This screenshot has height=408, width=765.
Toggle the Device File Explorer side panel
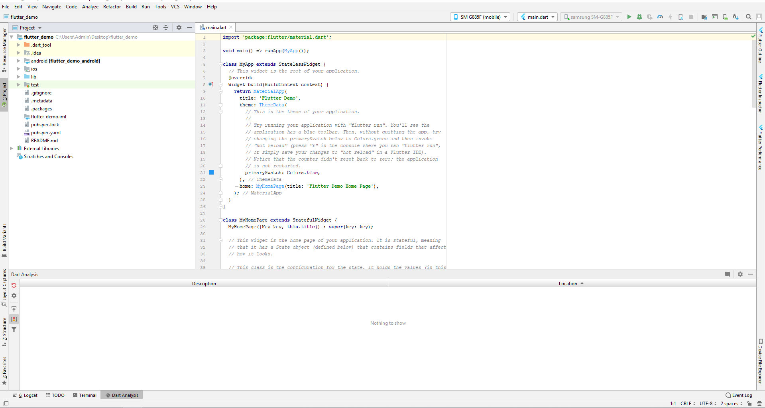click(x=761, y=361)
